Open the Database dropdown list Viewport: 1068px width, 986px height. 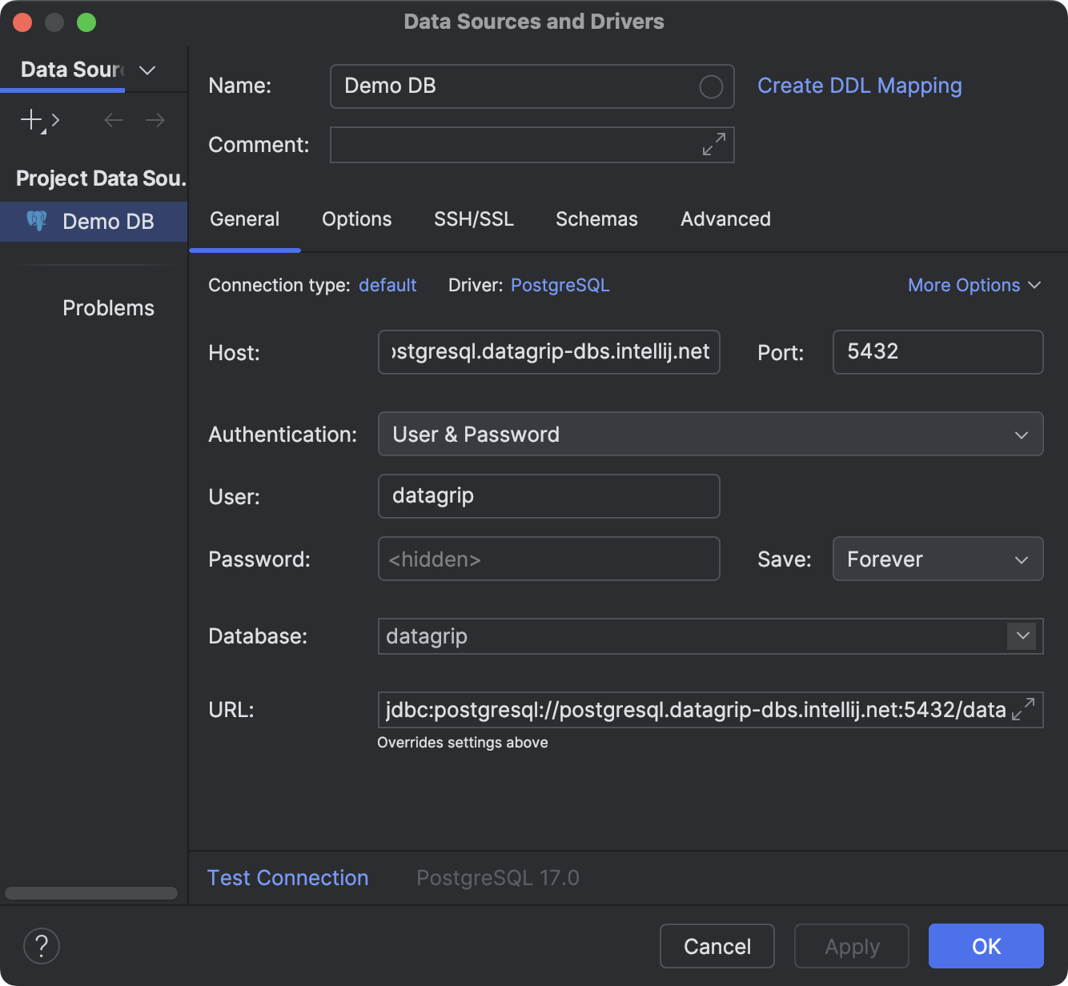pyautogui.click(x=1022, y=636)
